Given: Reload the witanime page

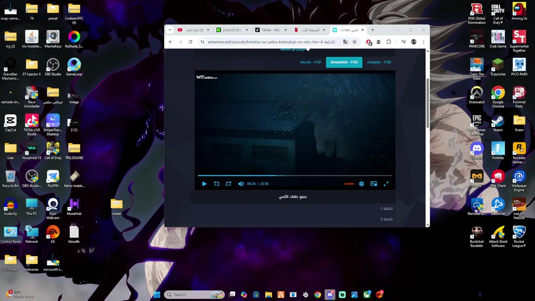Looking at the screenshot, I should 190,42.
